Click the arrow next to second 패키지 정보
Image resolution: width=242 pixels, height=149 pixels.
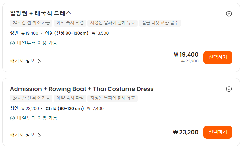39,135
